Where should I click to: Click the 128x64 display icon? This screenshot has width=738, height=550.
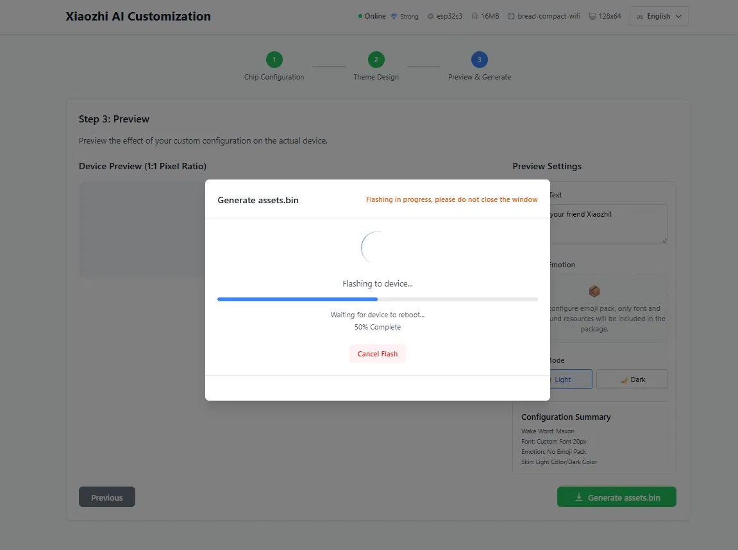click(x=592, y=17)
